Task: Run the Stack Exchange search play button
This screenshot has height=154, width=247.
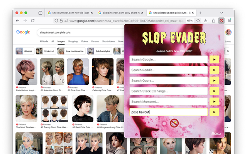Action: 214,91
